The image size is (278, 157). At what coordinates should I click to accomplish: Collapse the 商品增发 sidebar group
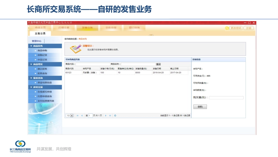pos(45,64)
